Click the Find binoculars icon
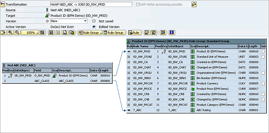269x133 pixels. [x=51, y=32]
